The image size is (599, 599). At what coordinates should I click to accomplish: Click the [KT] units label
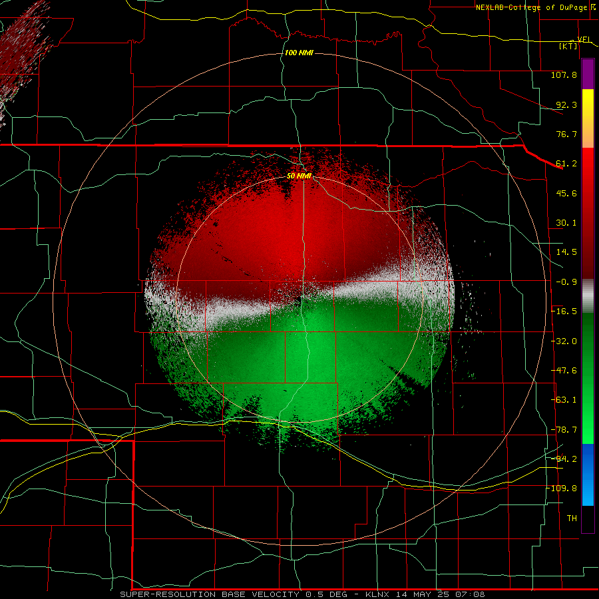568,46
